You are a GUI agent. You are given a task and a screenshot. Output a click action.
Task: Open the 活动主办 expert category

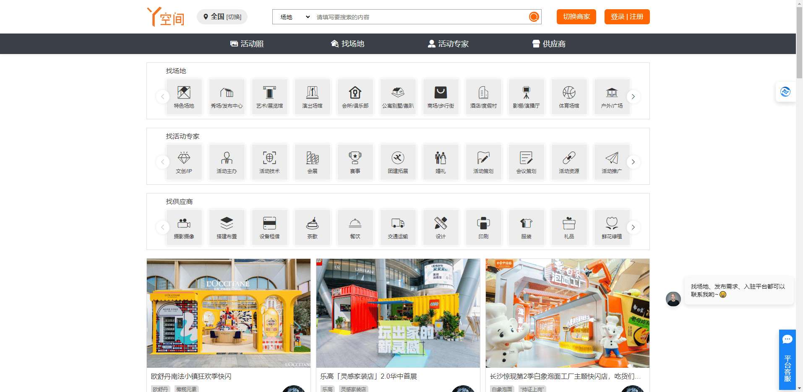tap(227, 162)
